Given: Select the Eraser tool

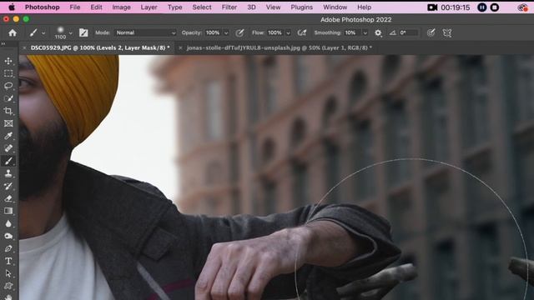Looking at the screenshot, I should click(x=8, y=198).
